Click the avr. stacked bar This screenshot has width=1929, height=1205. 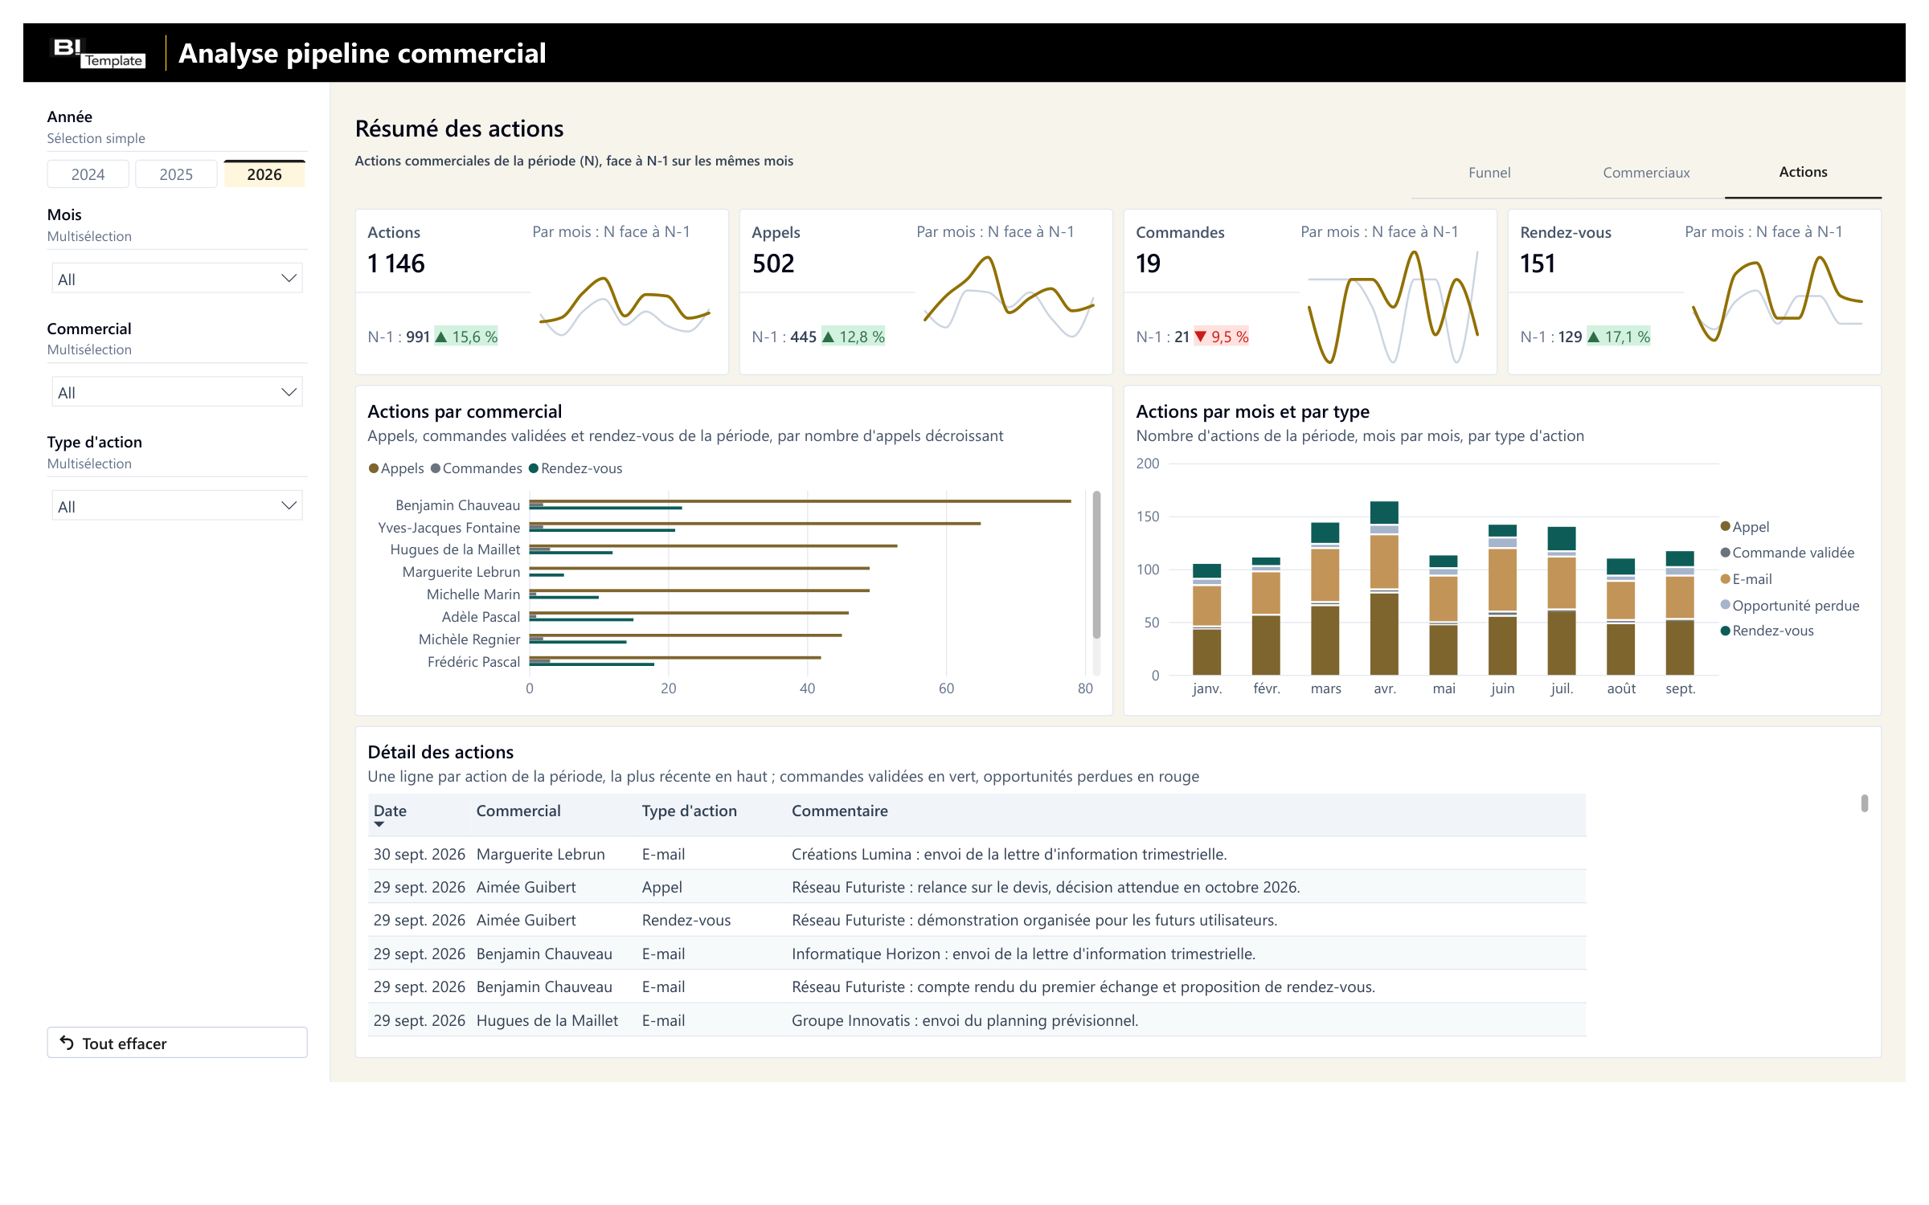tap(1384, 588)
